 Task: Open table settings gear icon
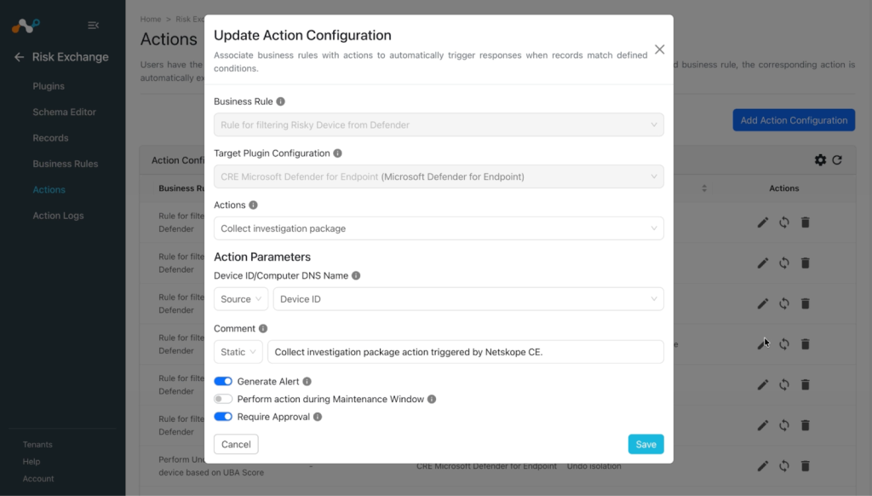[820, 160]
